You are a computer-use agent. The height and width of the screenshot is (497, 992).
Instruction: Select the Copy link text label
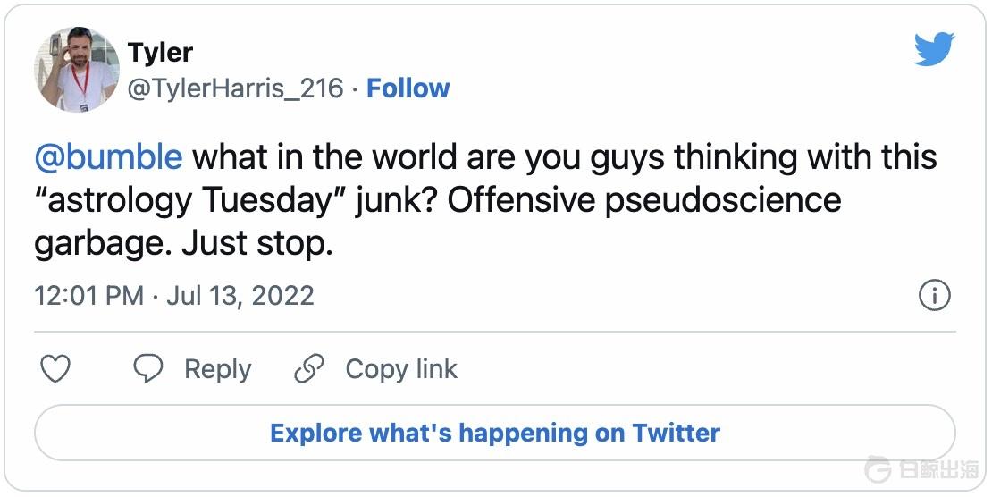coord(401,369)
